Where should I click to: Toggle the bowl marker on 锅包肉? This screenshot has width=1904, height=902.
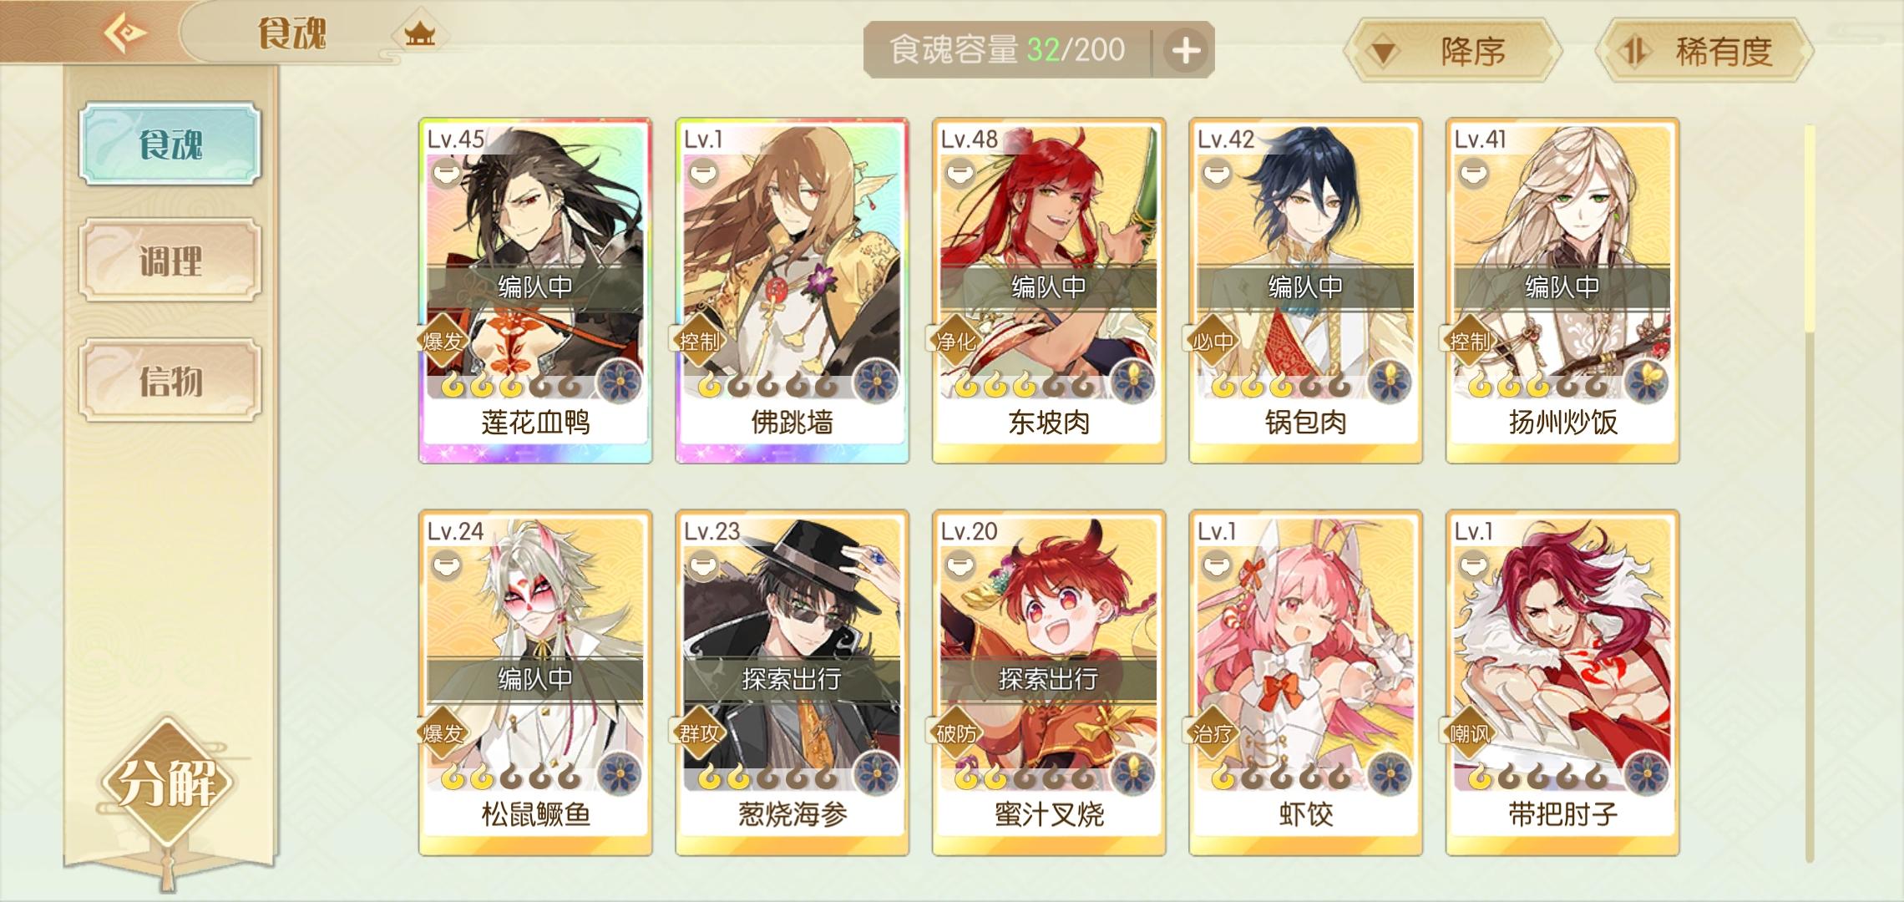[1217, 175]
